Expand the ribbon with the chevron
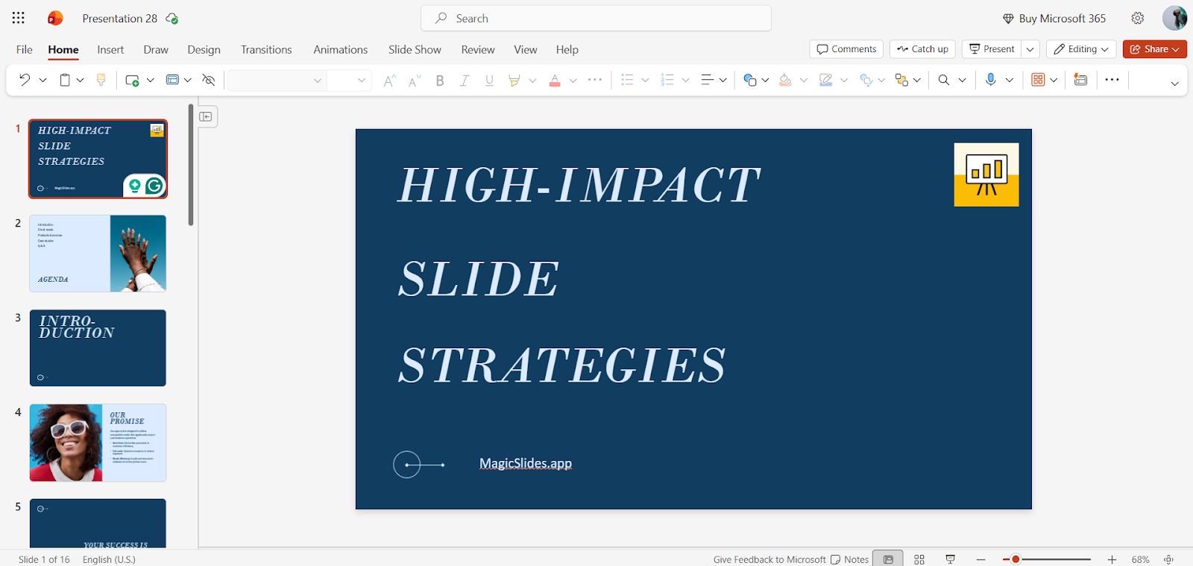The image size is (1193, 566). (x=1174, y=84)
